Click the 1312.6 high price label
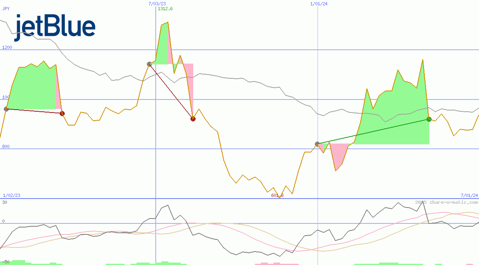Screen dimensions: 479x265 [165, 9]
